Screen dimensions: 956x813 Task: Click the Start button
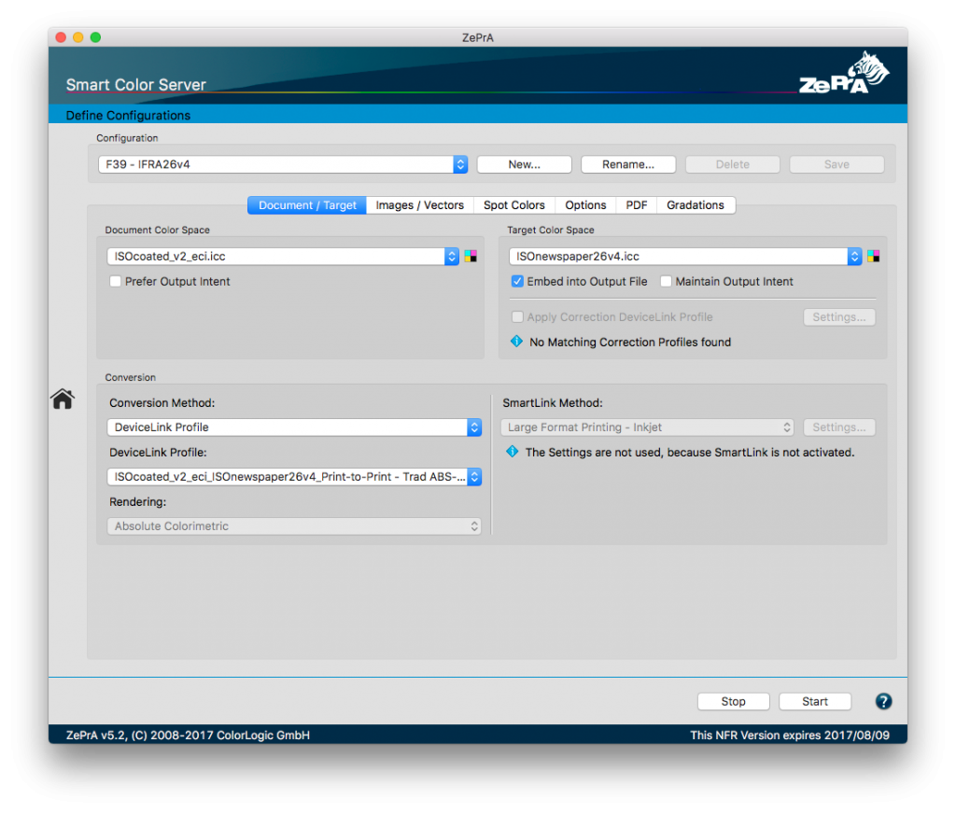tap(815, 702)
